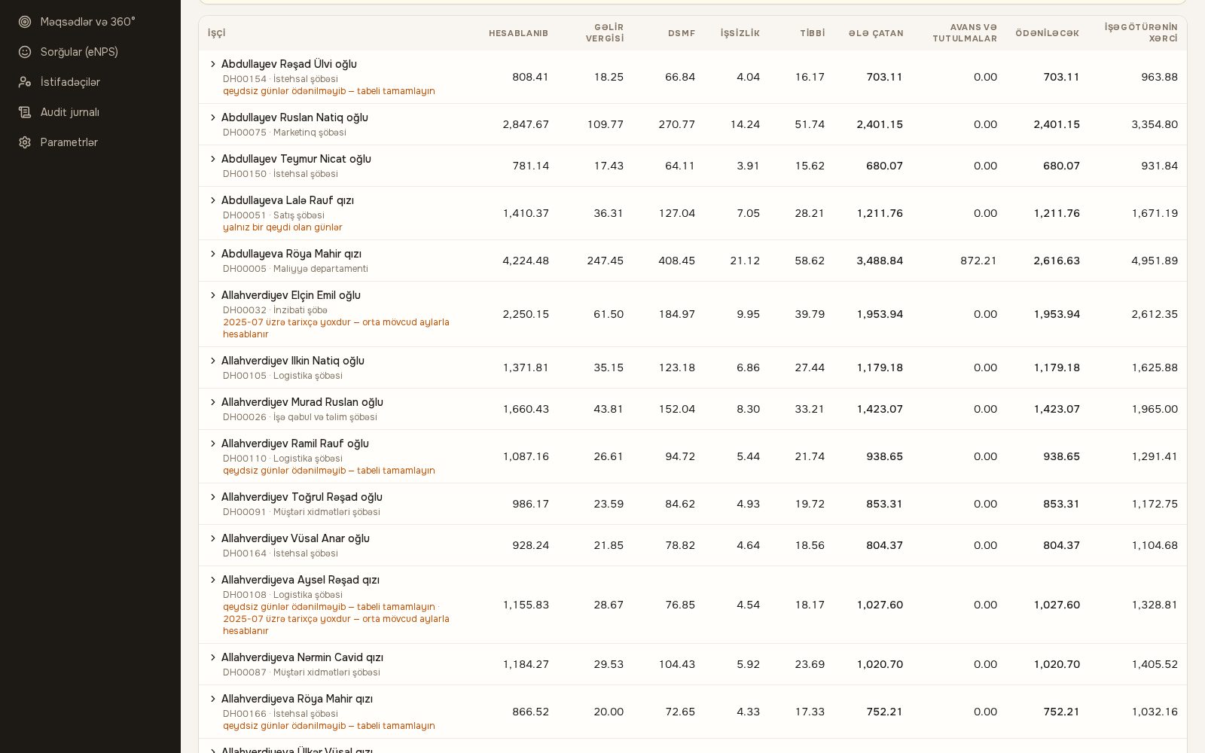Click the Gəlir vergisi column header
This screenshot has width=1205, height=753.
point(605,32)
